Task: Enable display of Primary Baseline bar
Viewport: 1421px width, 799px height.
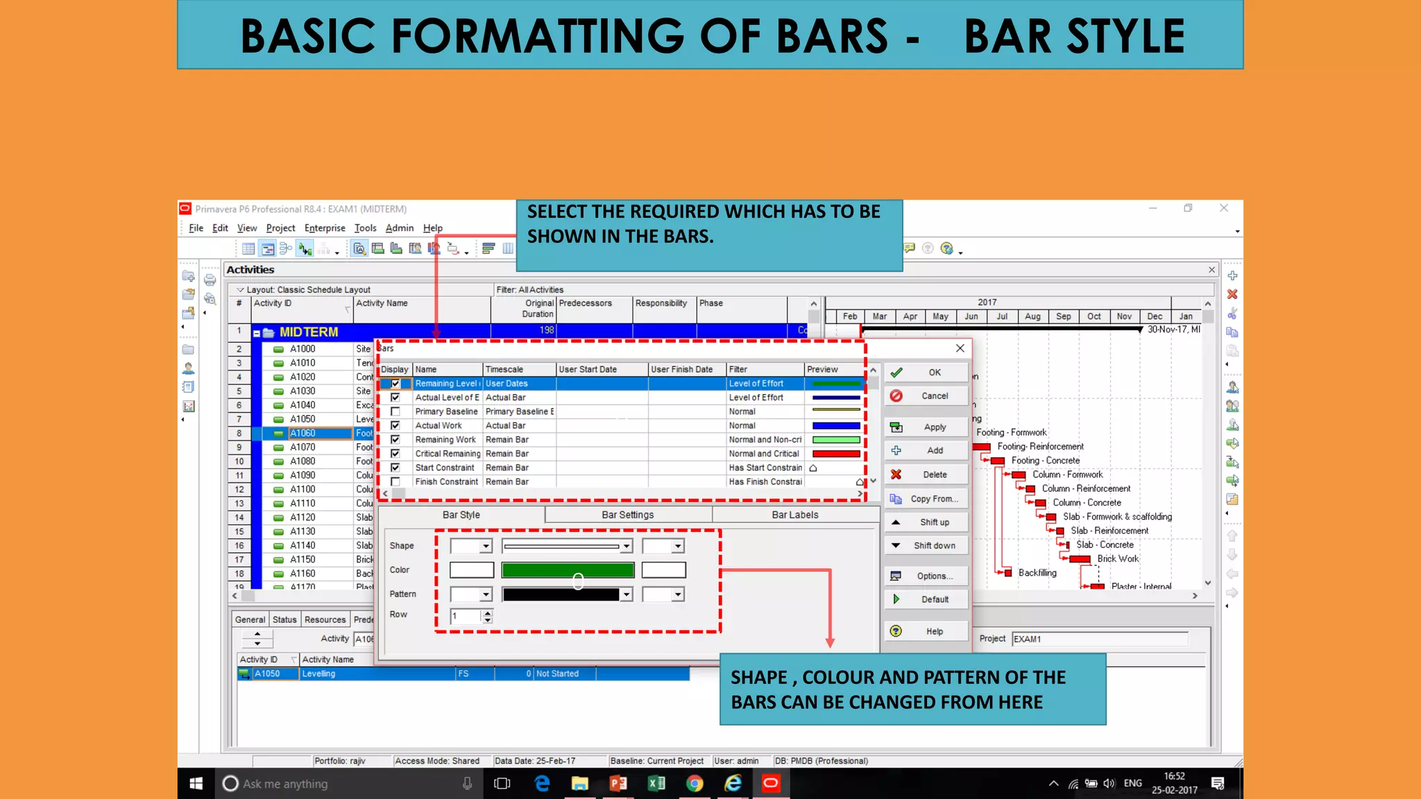Action: click(395, 411)
